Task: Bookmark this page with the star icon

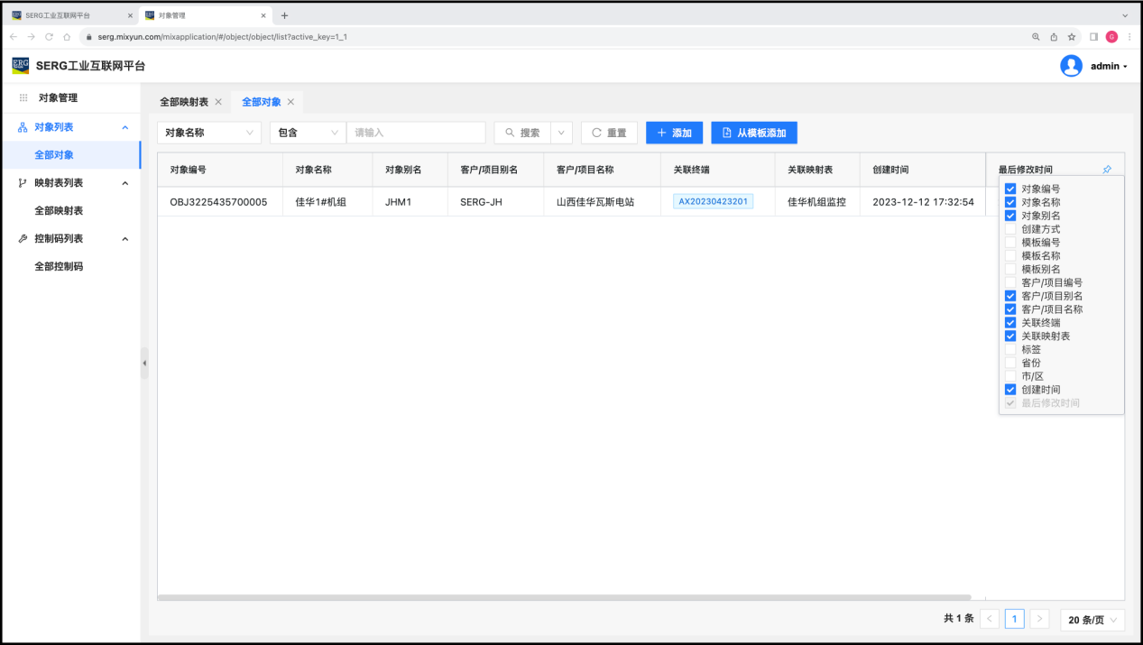Action: click(1072, 37)
